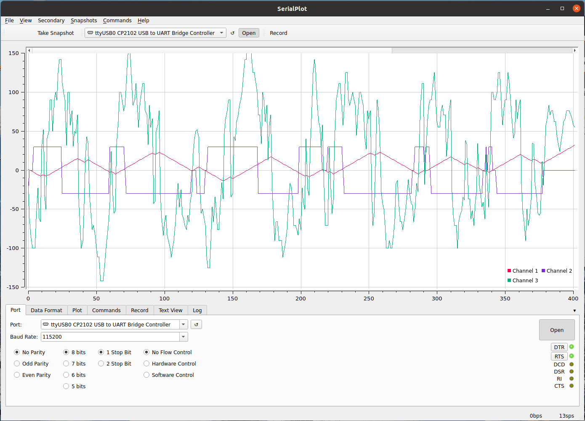Open the Snapshots menu
The image size is (585, 421).
click(x=84, y=21)
